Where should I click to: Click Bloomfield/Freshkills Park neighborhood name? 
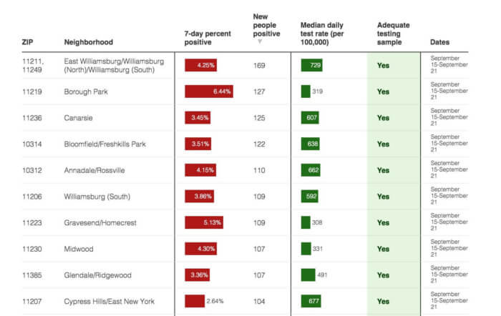pyautogui.click(x=104, y=144)
